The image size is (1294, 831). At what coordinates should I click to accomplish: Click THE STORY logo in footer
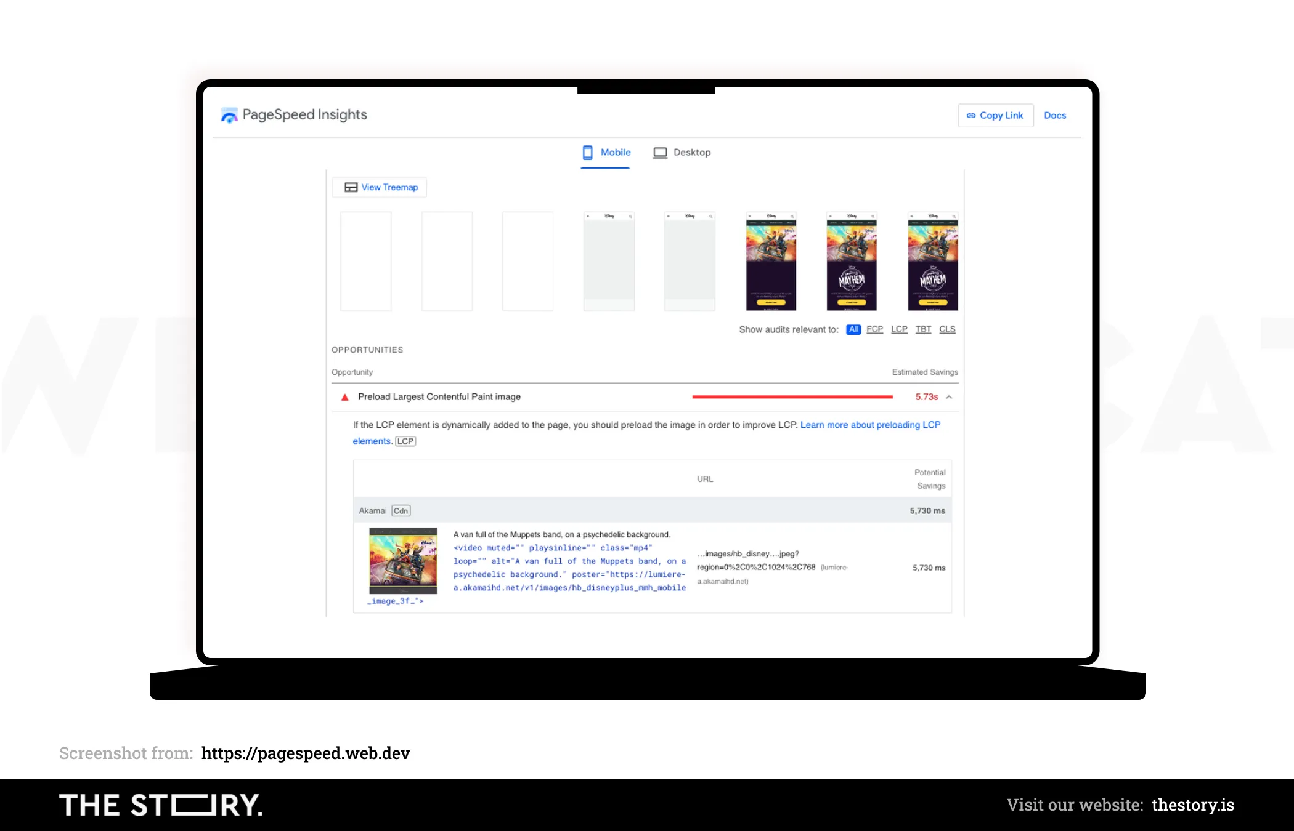161,805
